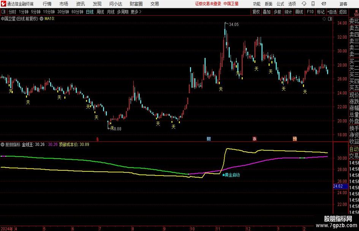The width and height of the screenshot is (359, 231).
Task: Click the 标记 mark button
Action: click(321, 12)
